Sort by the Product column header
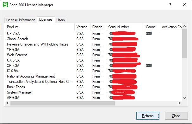The width and height of the screenshot is (192, 124). click(x=40, y=27)
